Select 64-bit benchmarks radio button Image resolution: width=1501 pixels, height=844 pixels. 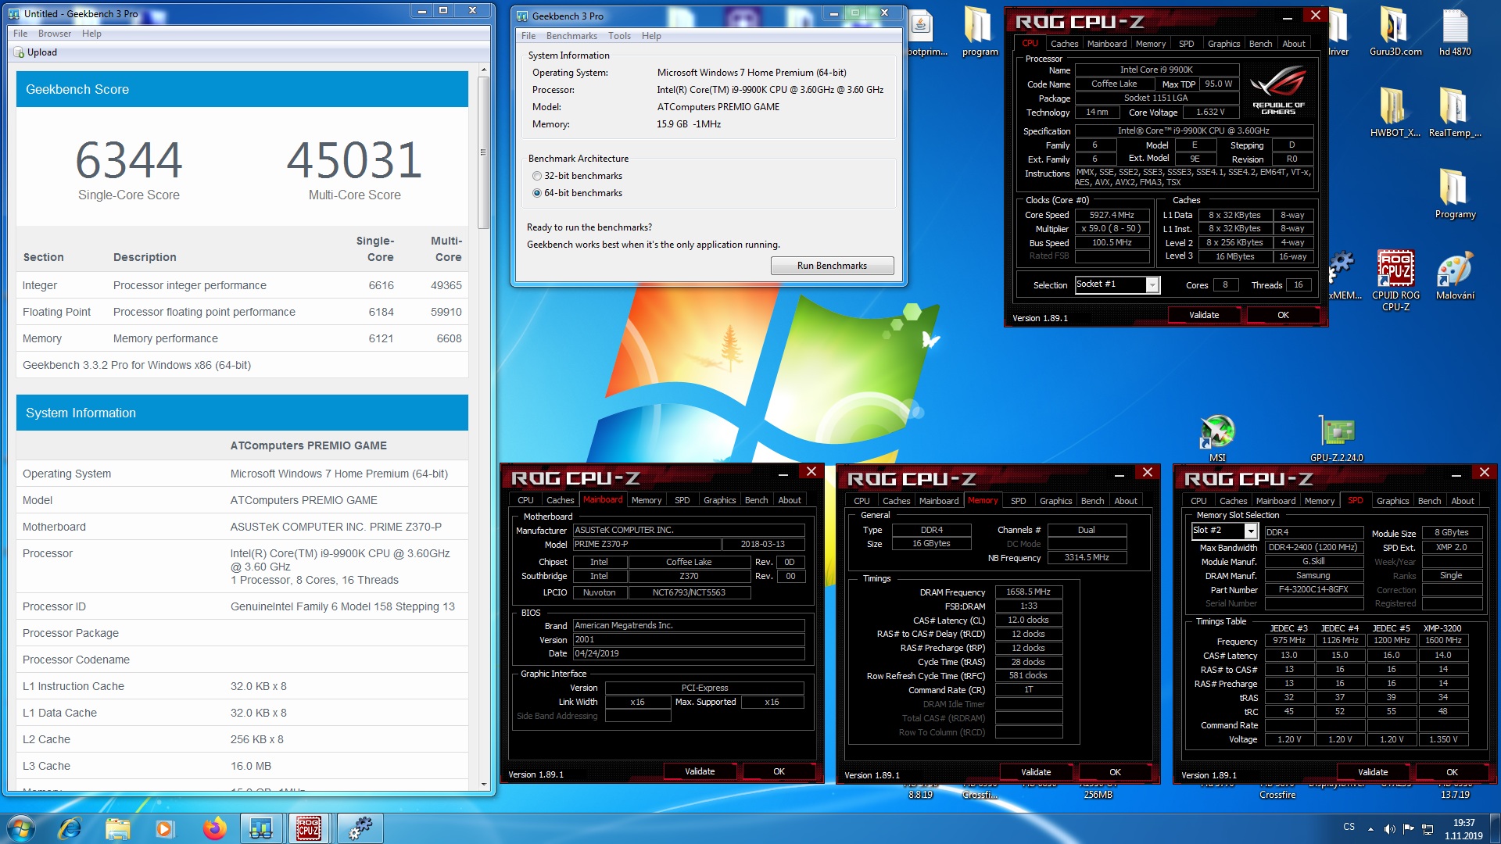click(537, 193)
